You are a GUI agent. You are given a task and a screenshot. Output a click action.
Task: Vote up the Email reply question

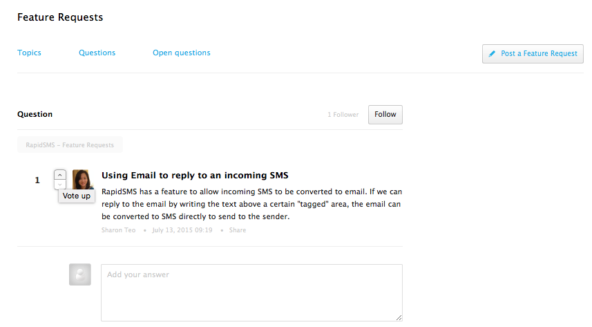click(60, 175)
